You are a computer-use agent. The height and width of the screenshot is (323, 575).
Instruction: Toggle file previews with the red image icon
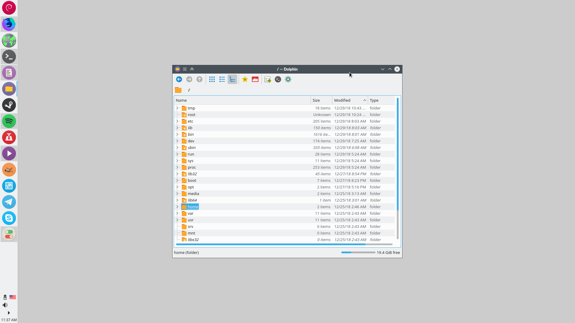pos(255,79)
